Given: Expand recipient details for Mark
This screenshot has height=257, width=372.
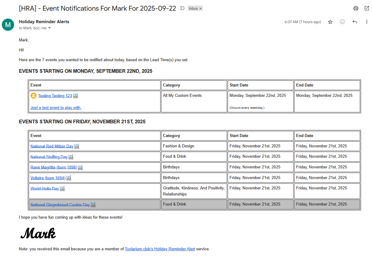Looking at the screenshot, I should (x=49, y=28).
